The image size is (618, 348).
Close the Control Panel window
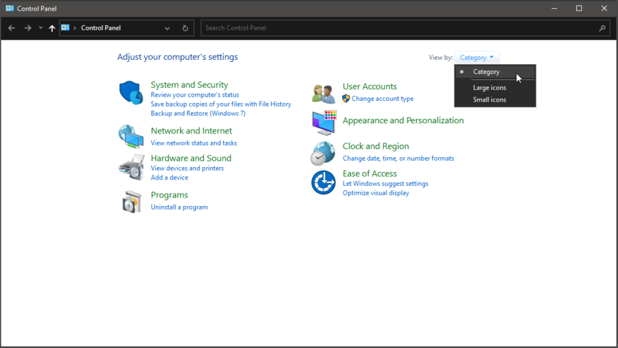[604, 8]
